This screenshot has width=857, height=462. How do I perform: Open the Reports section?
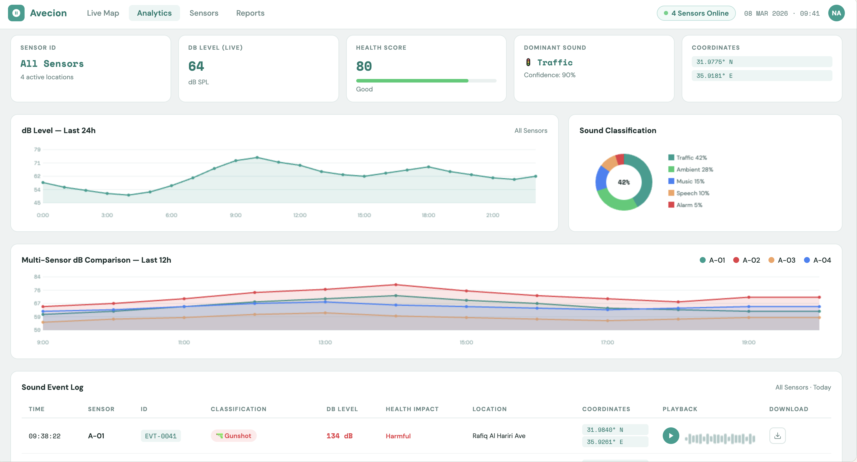(x=250, y=13)
